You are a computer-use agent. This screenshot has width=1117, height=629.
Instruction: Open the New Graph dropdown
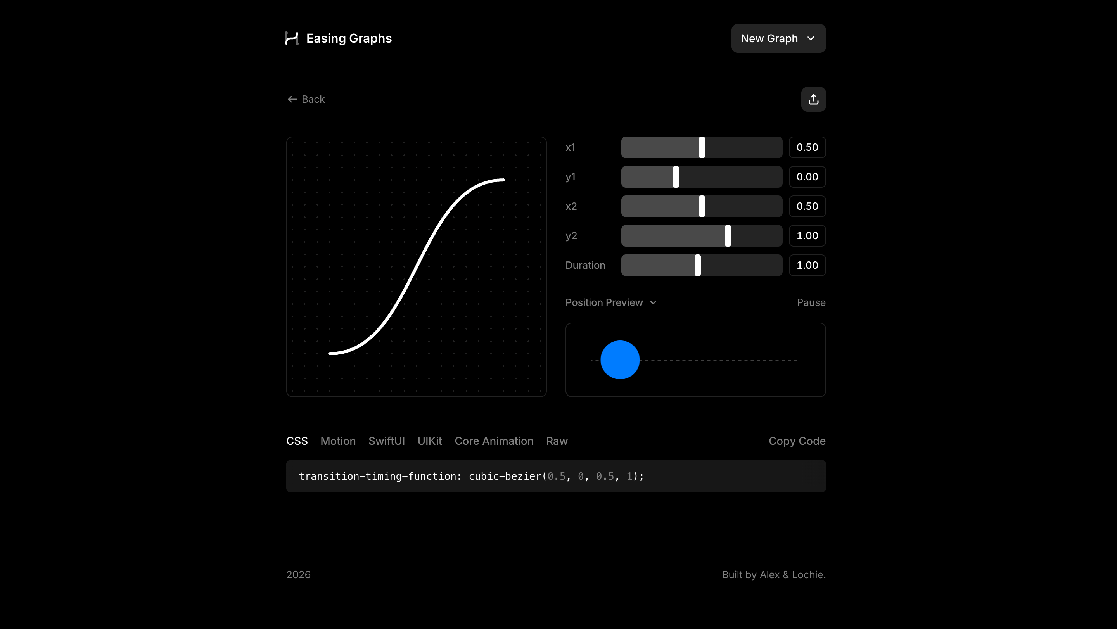coord(778,38)
